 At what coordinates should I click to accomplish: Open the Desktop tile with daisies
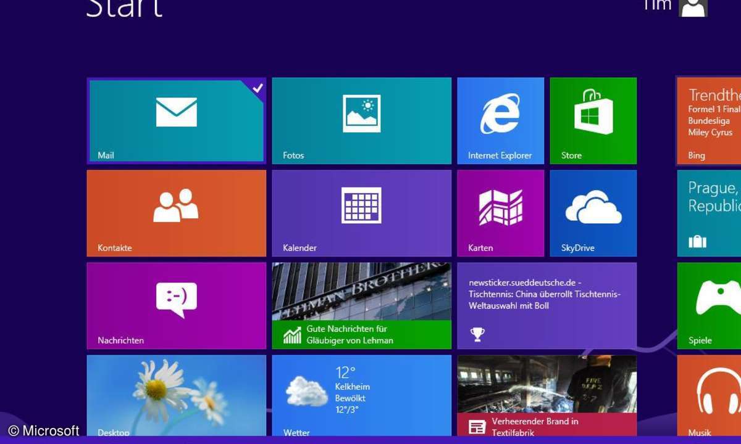coord(177,396)
